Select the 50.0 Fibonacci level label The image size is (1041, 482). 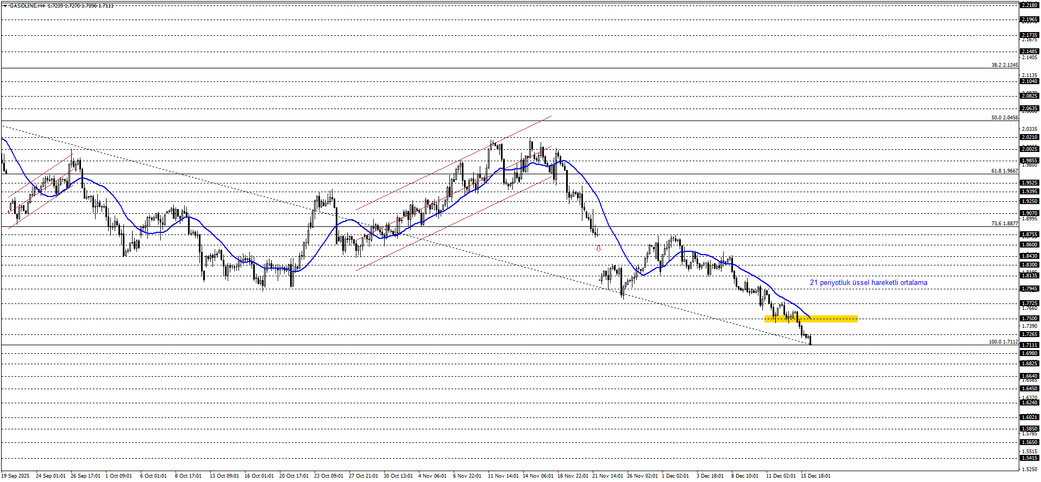point(1004,118)
